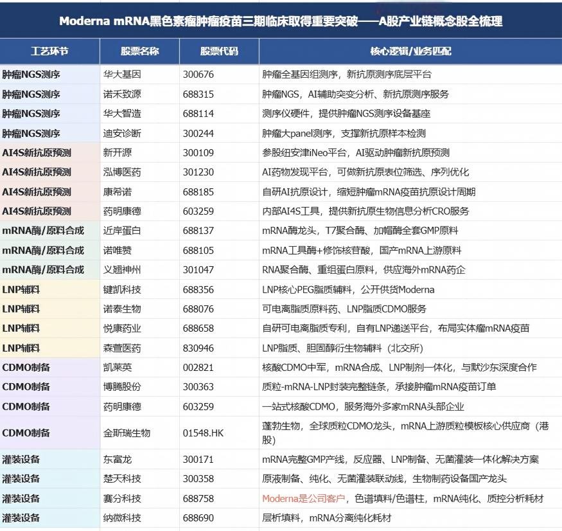The image size is (562, 531).
Task: Click stock name 泓博医药
Action: click(122, 172)
